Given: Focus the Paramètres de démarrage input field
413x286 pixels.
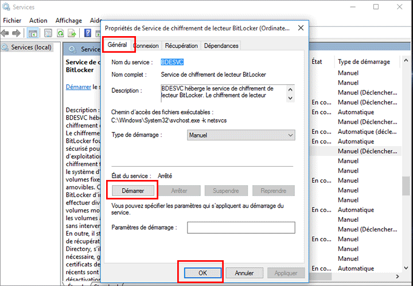Looking at the screenshot, I should (241, 228).
